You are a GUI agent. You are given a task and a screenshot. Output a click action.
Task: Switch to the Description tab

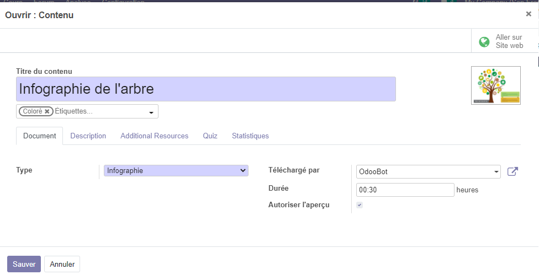pos(88,136)
